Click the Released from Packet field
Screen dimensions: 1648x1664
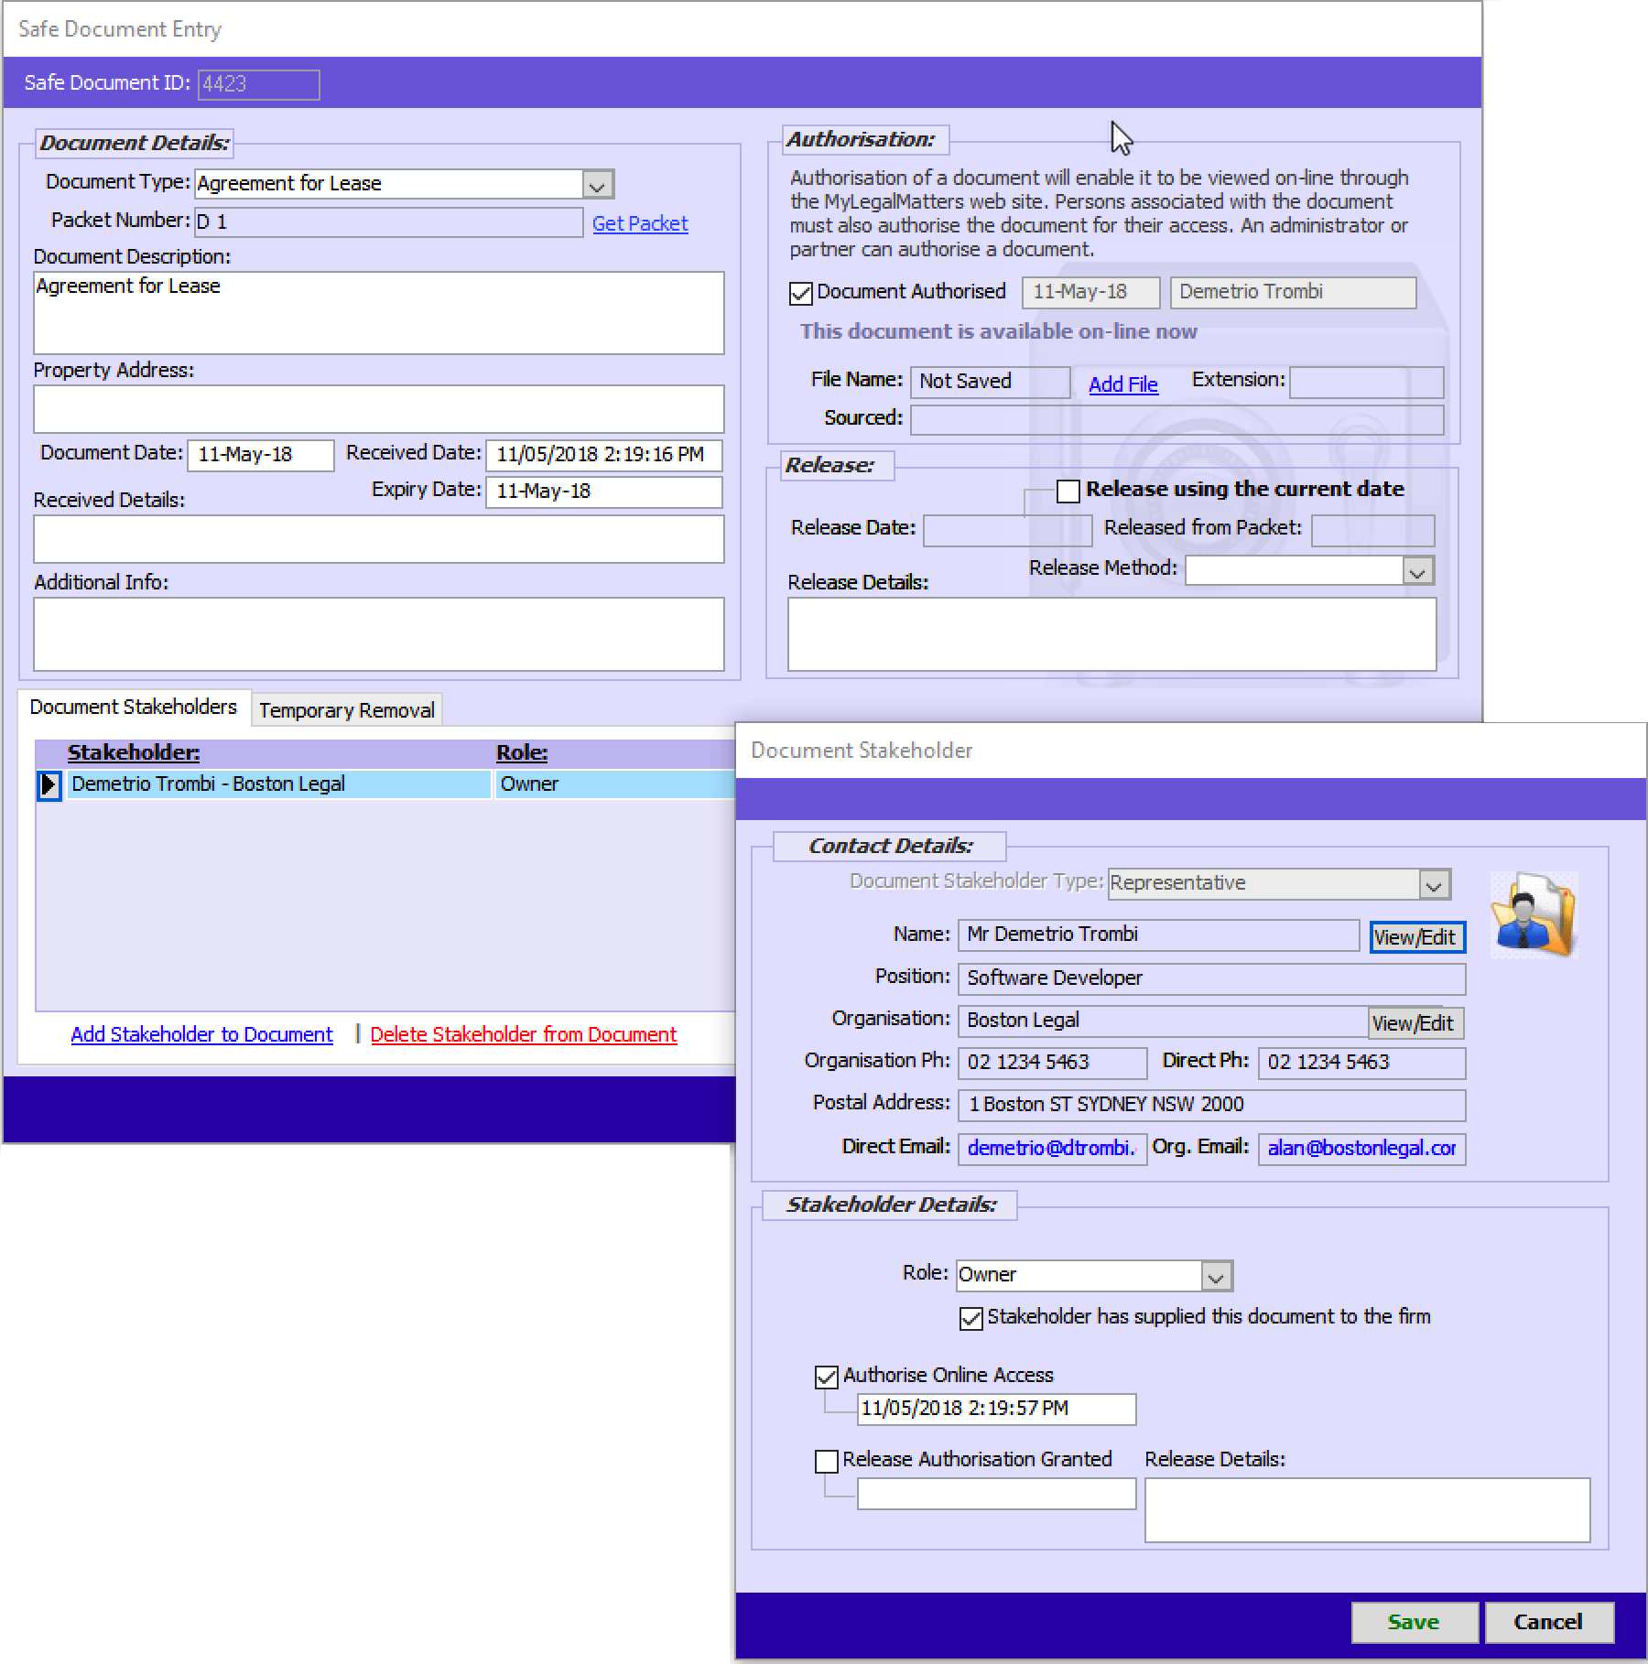pos(1373,531)
